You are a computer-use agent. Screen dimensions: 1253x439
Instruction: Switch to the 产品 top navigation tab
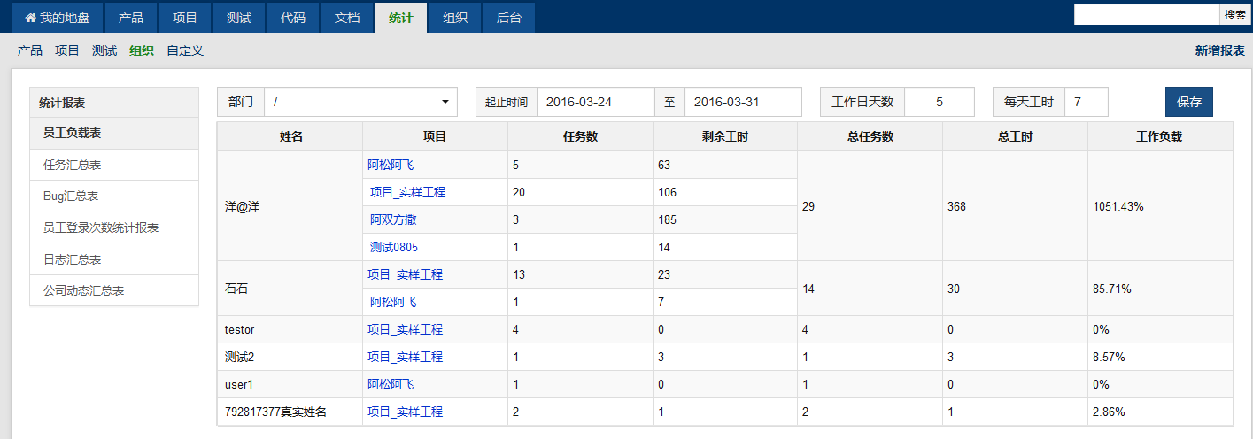click(131, 18)
